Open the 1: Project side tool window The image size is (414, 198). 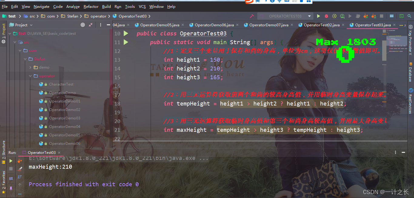click(4, 33)
